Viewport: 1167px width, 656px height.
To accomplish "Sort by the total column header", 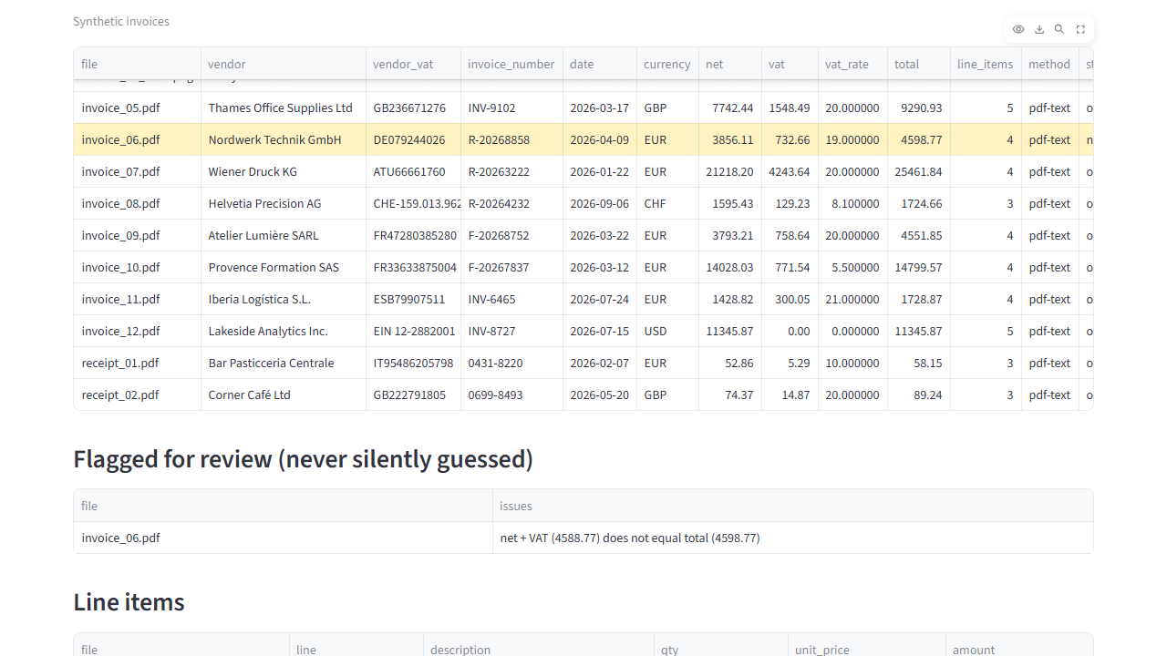I will tap(919, 64).
